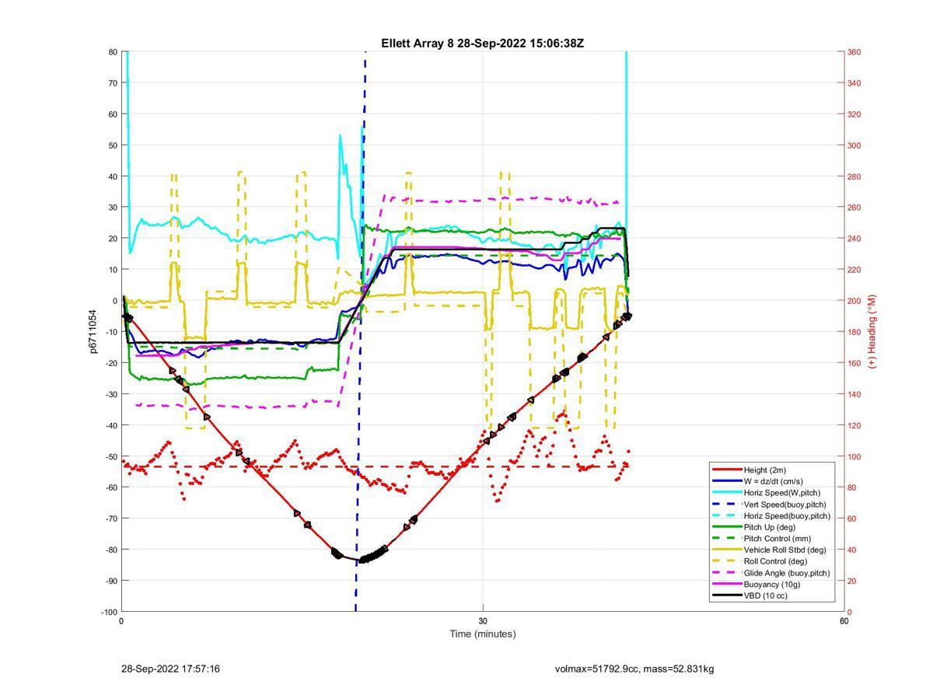Click the right axis label "(+) Heading (°M)"
Viewport: 933px width, 688px height.
pyautogui.click(x=872, y=331)
